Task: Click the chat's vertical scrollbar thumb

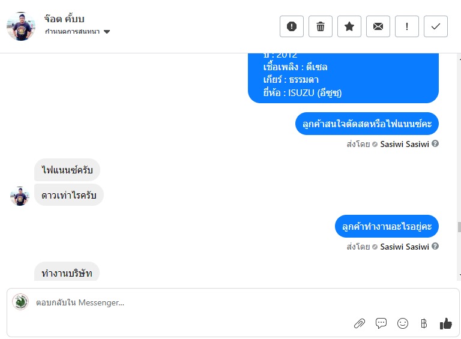Action: point(459,227)
